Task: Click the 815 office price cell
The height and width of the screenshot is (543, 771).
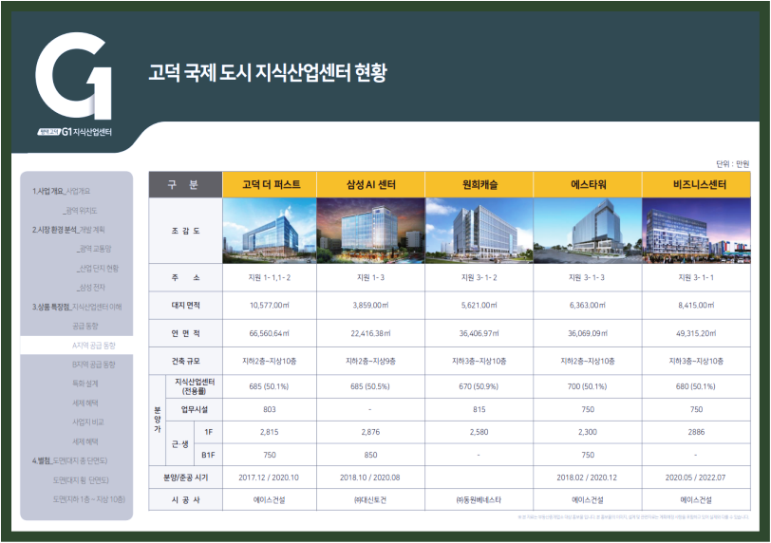Action: [x=479, y=409]
